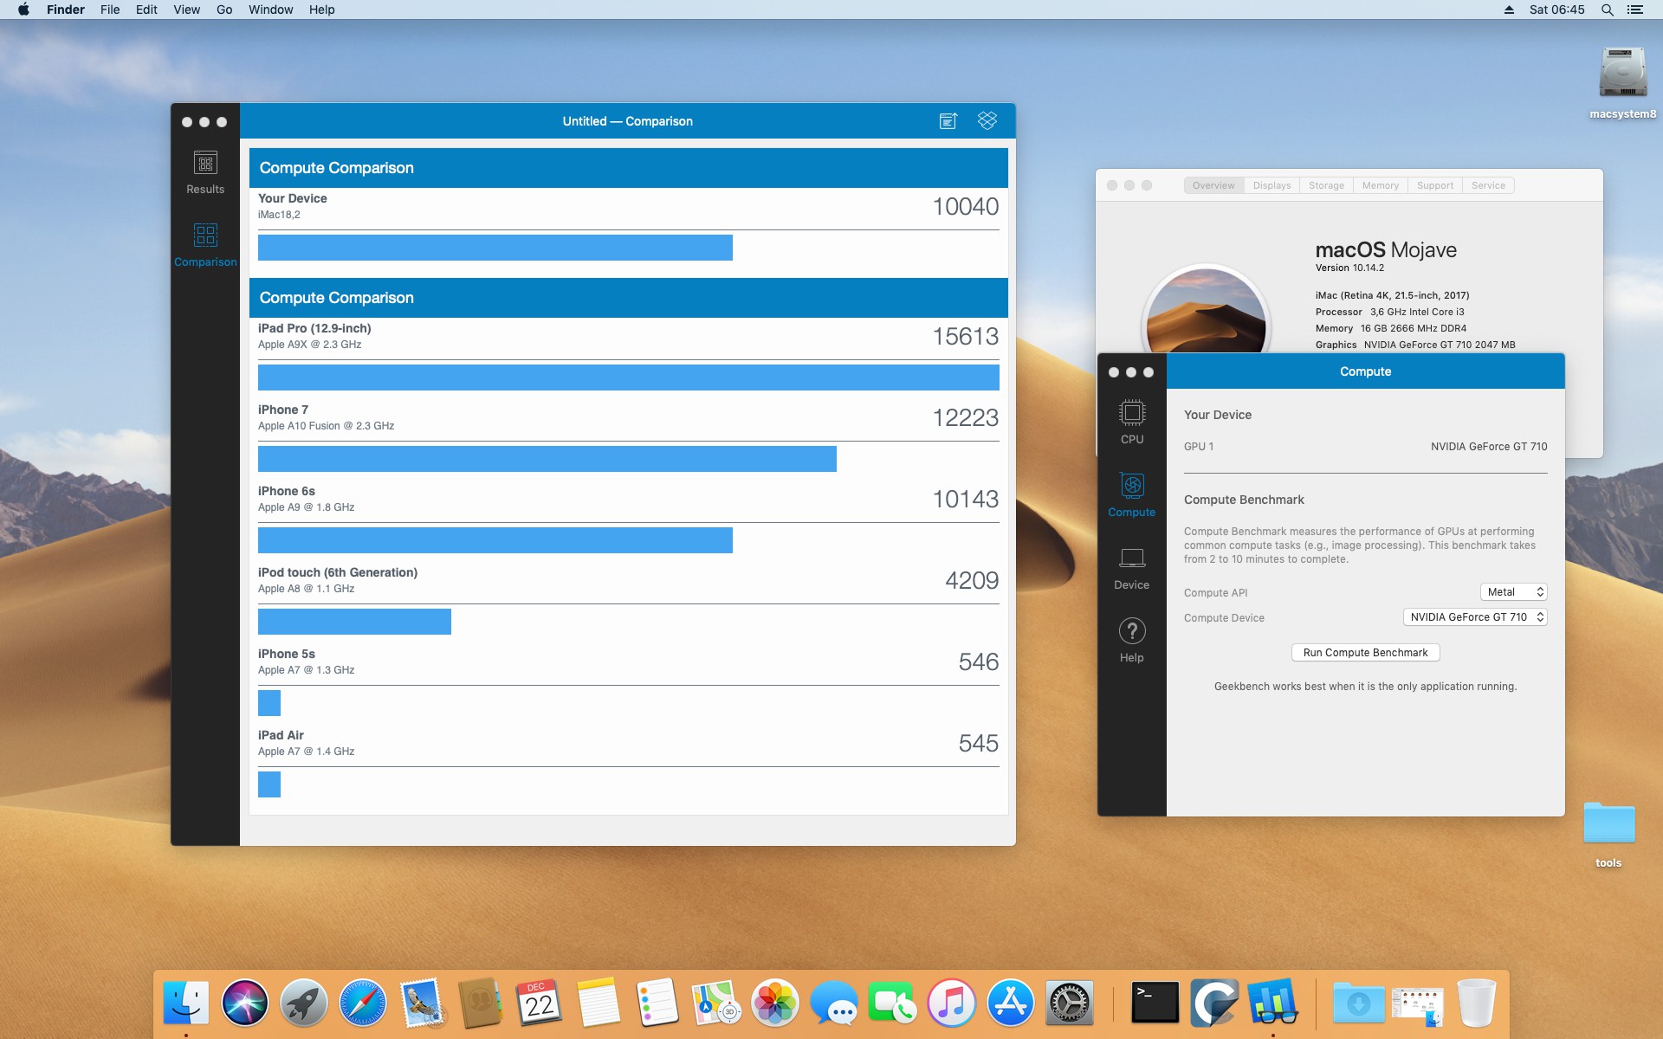
Task: Select the Comparison sidebar icon
Action: pyautogui.click(x=205, y=244)
